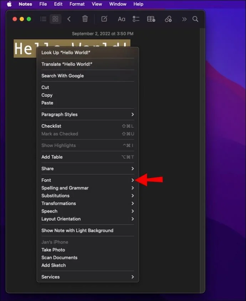
Task: Minimize Notes window with yellow button
Action: [22, 19]
